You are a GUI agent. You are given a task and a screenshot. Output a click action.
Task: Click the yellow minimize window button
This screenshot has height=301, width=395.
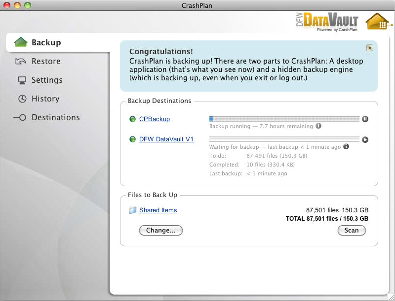coord(17,5)
